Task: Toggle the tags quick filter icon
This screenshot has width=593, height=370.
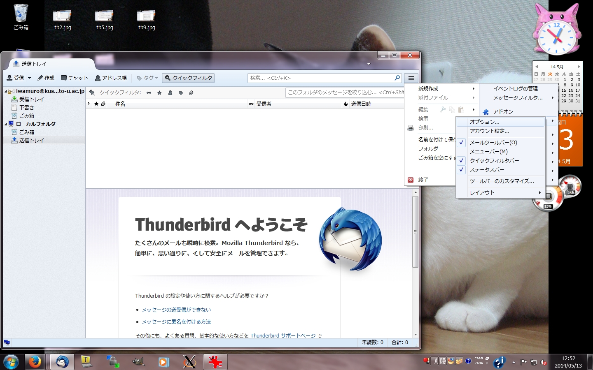Action: click(x=181, y=92)
